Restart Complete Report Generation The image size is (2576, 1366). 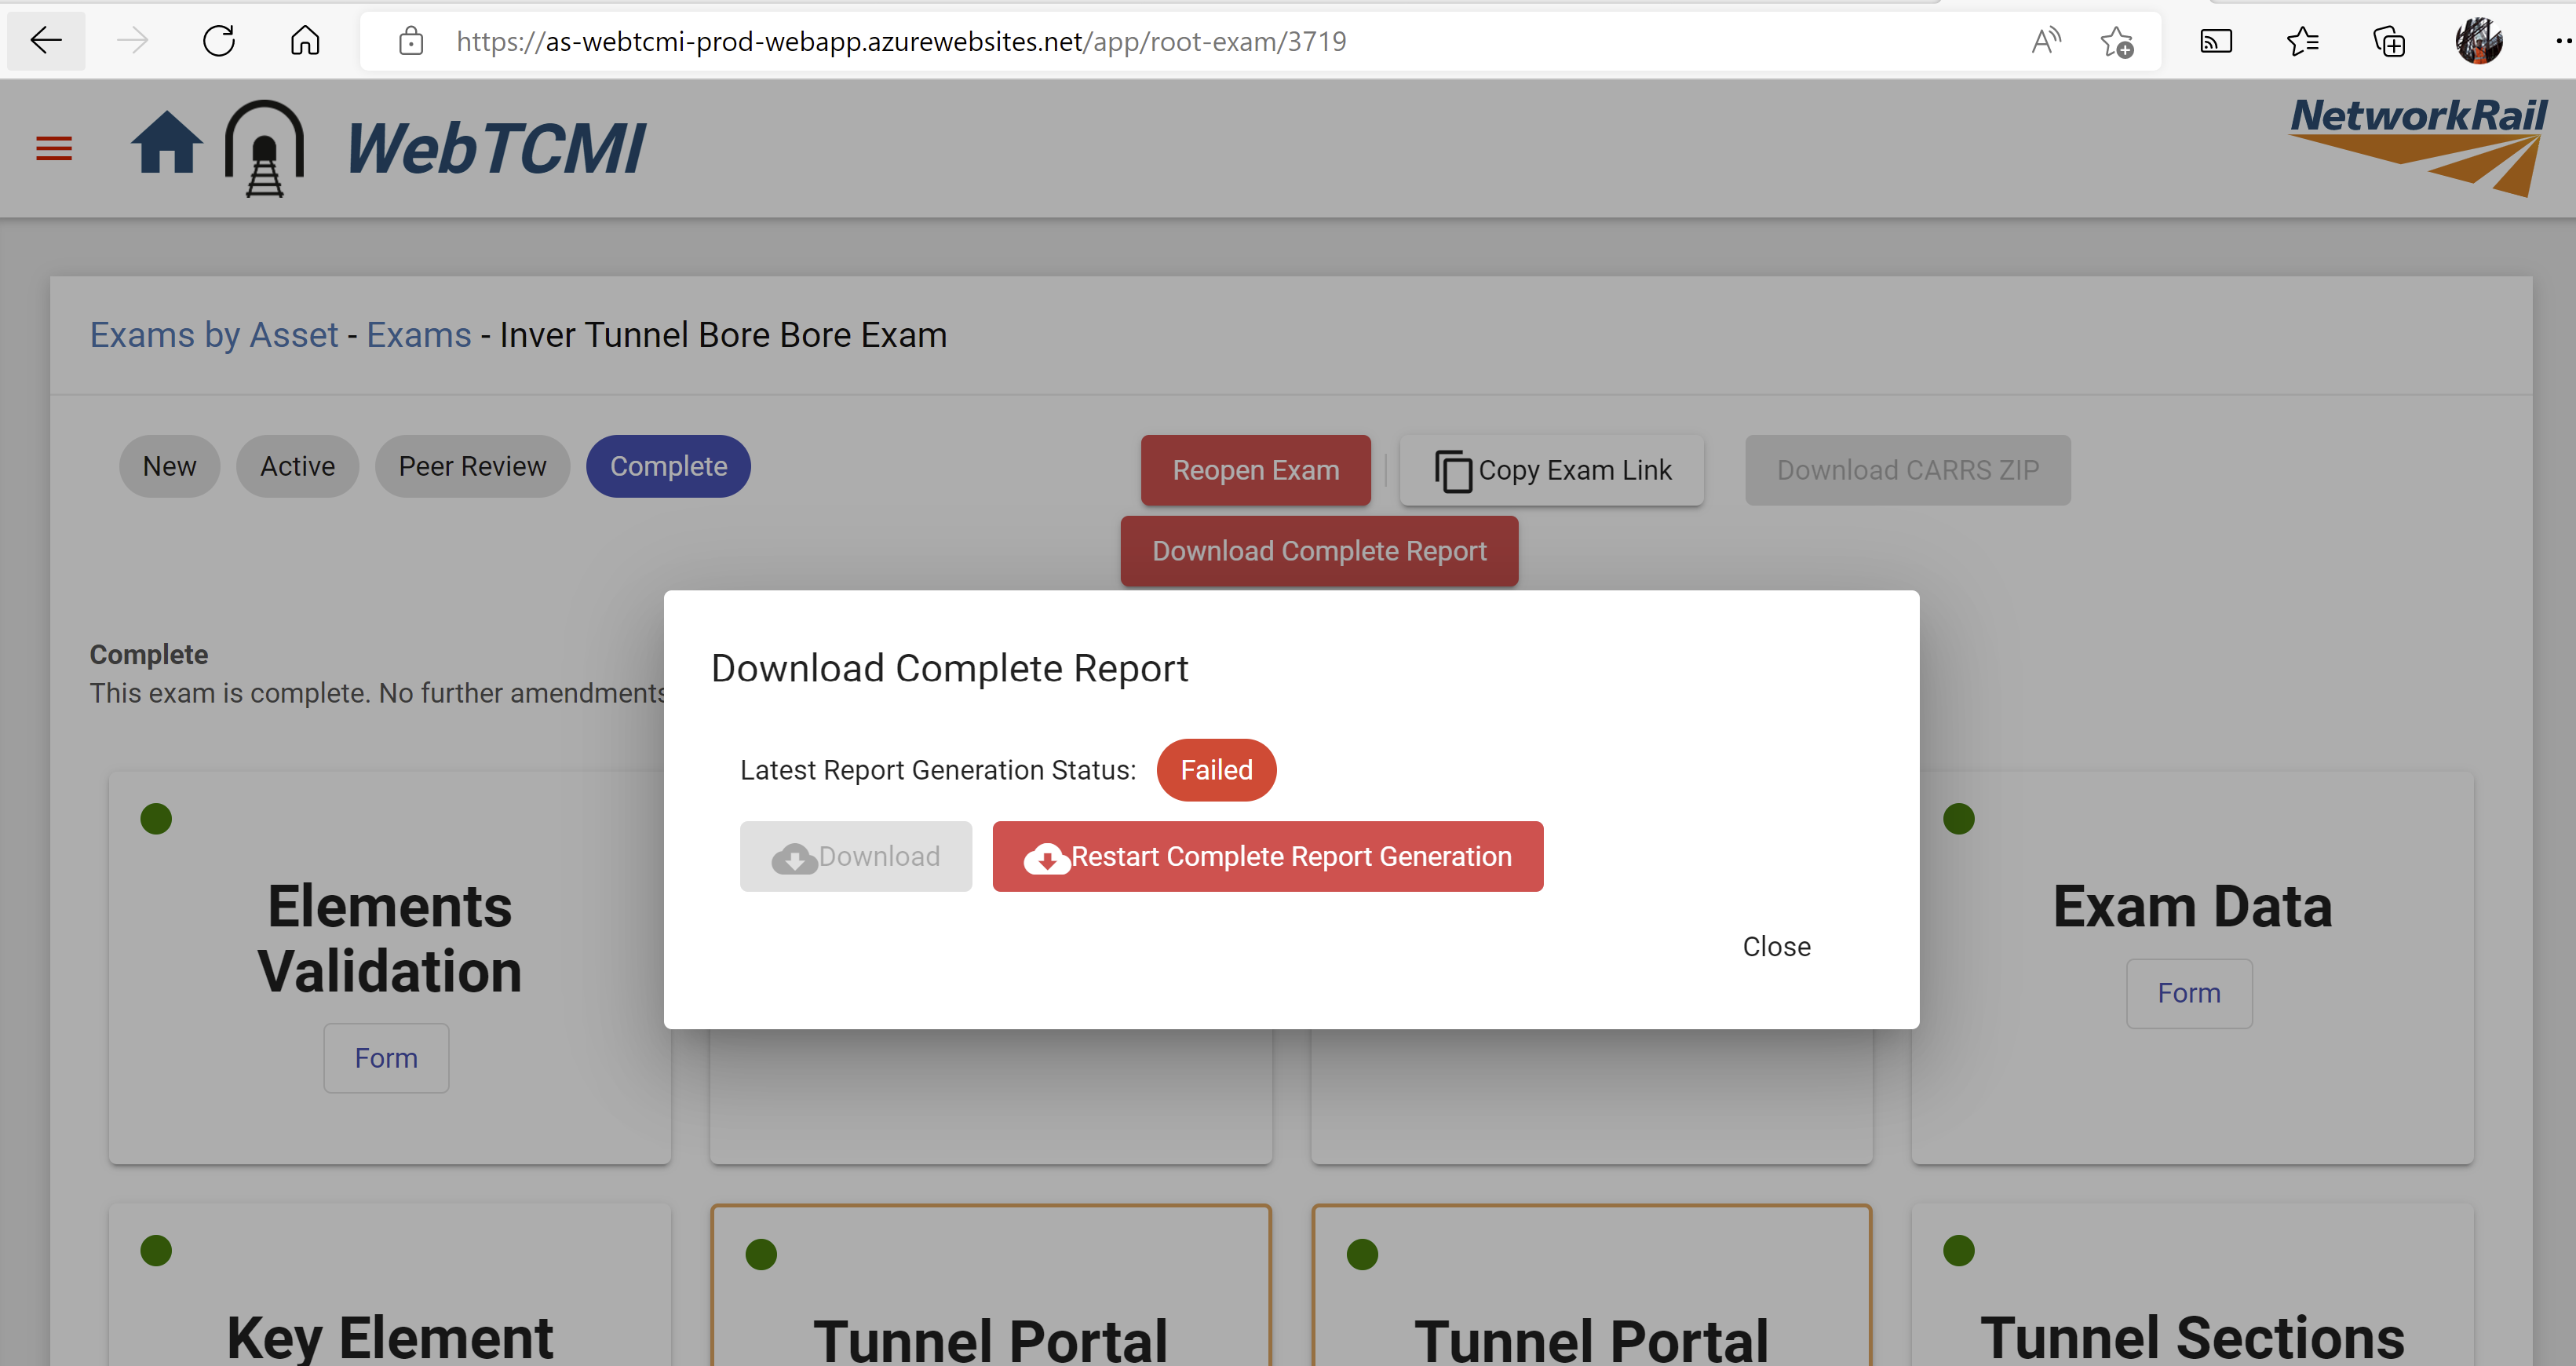coord(1267,856)
